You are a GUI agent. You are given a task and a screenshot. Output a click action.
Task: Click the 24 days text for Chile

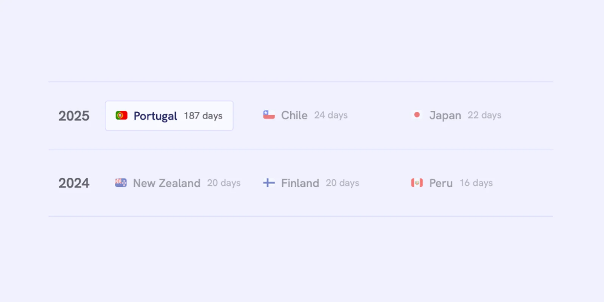[x=331, y=115]
